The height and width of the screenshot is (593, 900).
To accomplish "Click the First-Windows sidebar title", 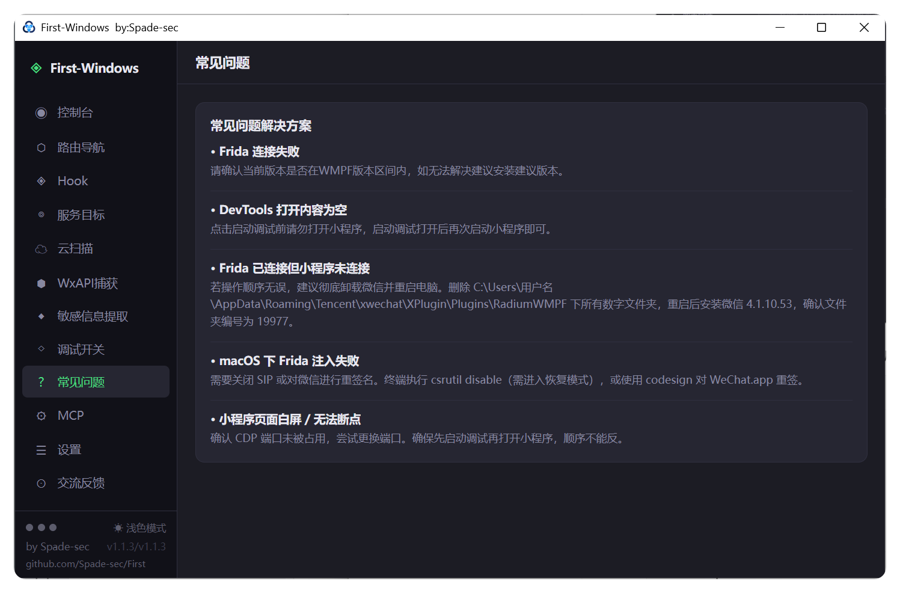I will [94, 68].
